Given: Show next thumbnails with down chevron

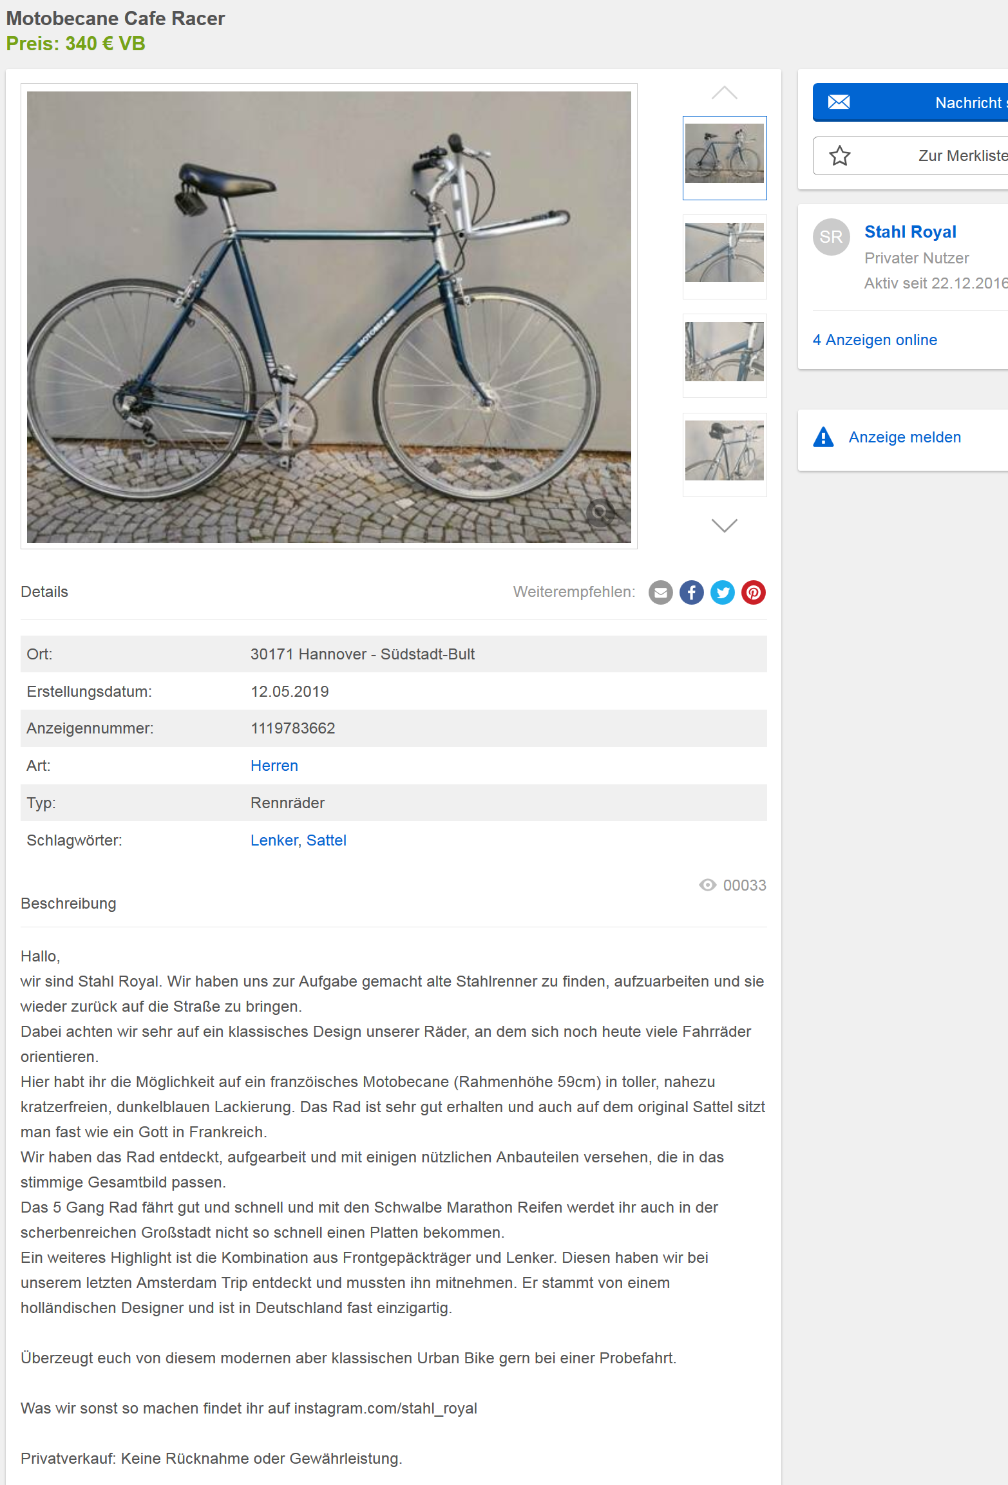Looking at the screenshot, I should (724, 525).
